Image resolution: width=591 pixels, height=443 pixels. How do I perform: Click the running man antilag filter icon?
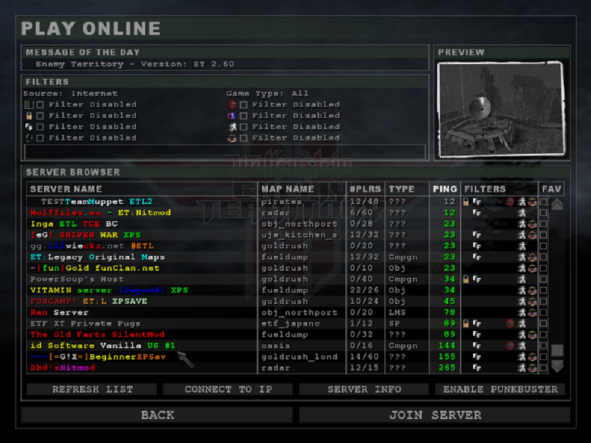(x=232, y=126)
